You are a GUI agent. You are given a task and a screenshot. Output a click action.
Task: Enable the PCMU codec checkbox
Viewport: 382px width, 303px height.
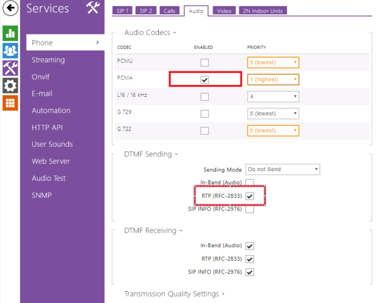click(x=205, y=62)
